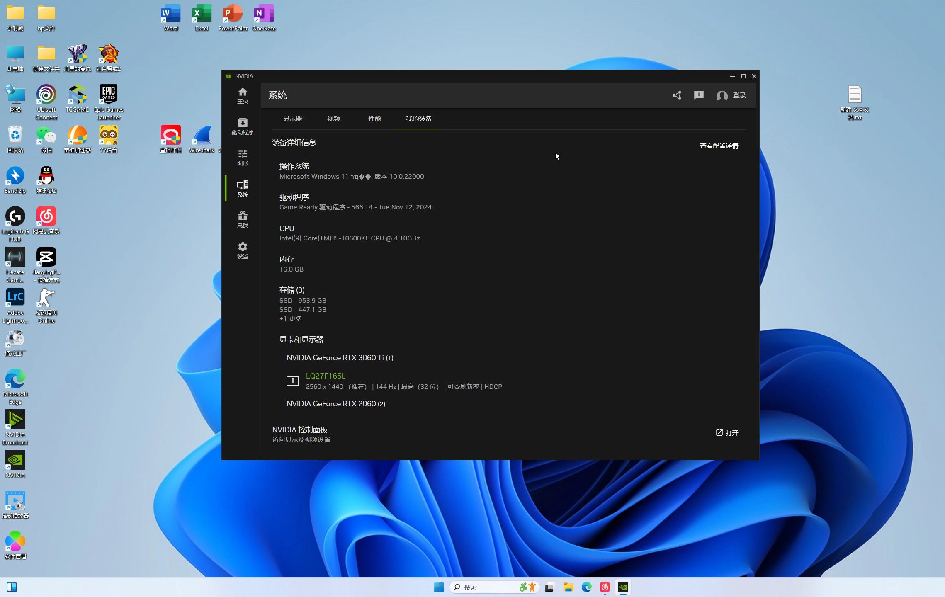The width and height of the screenshot is (945, 597).
Task: Open the Windows Start menu
Action: tap(439, 587)
